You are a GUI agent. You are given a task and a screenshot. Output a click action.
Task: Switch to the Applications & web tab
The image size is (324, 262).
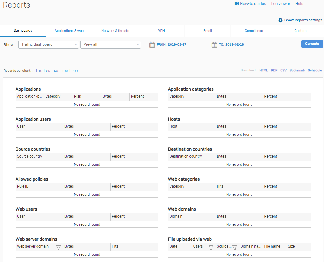click(69, 31)
